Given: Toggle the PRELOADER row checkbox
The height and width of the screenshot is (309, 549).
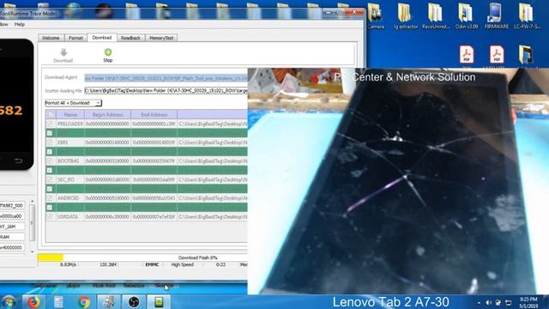Looking at the screenshot, I should point(50,124).
